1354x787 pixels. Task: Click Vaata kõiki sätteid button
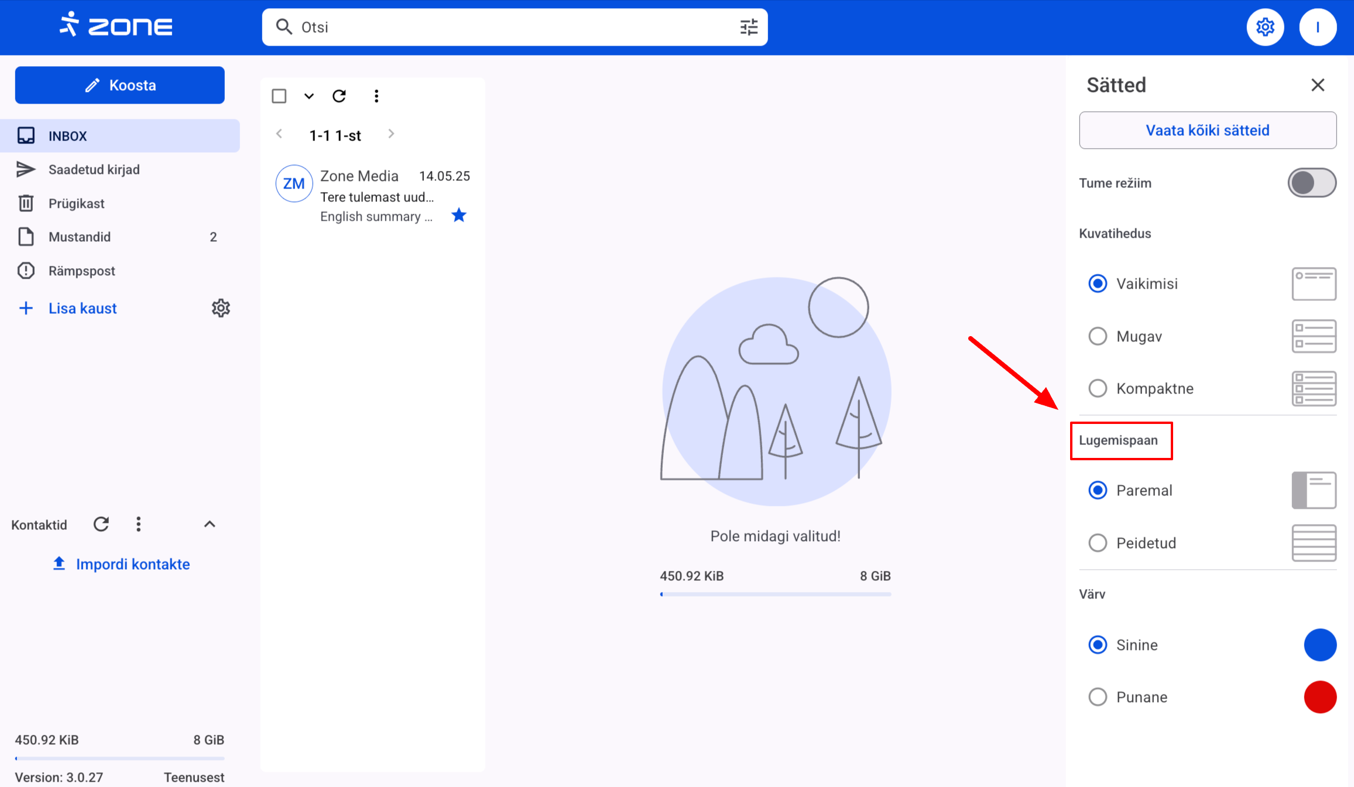click(x=1207, y=130)
